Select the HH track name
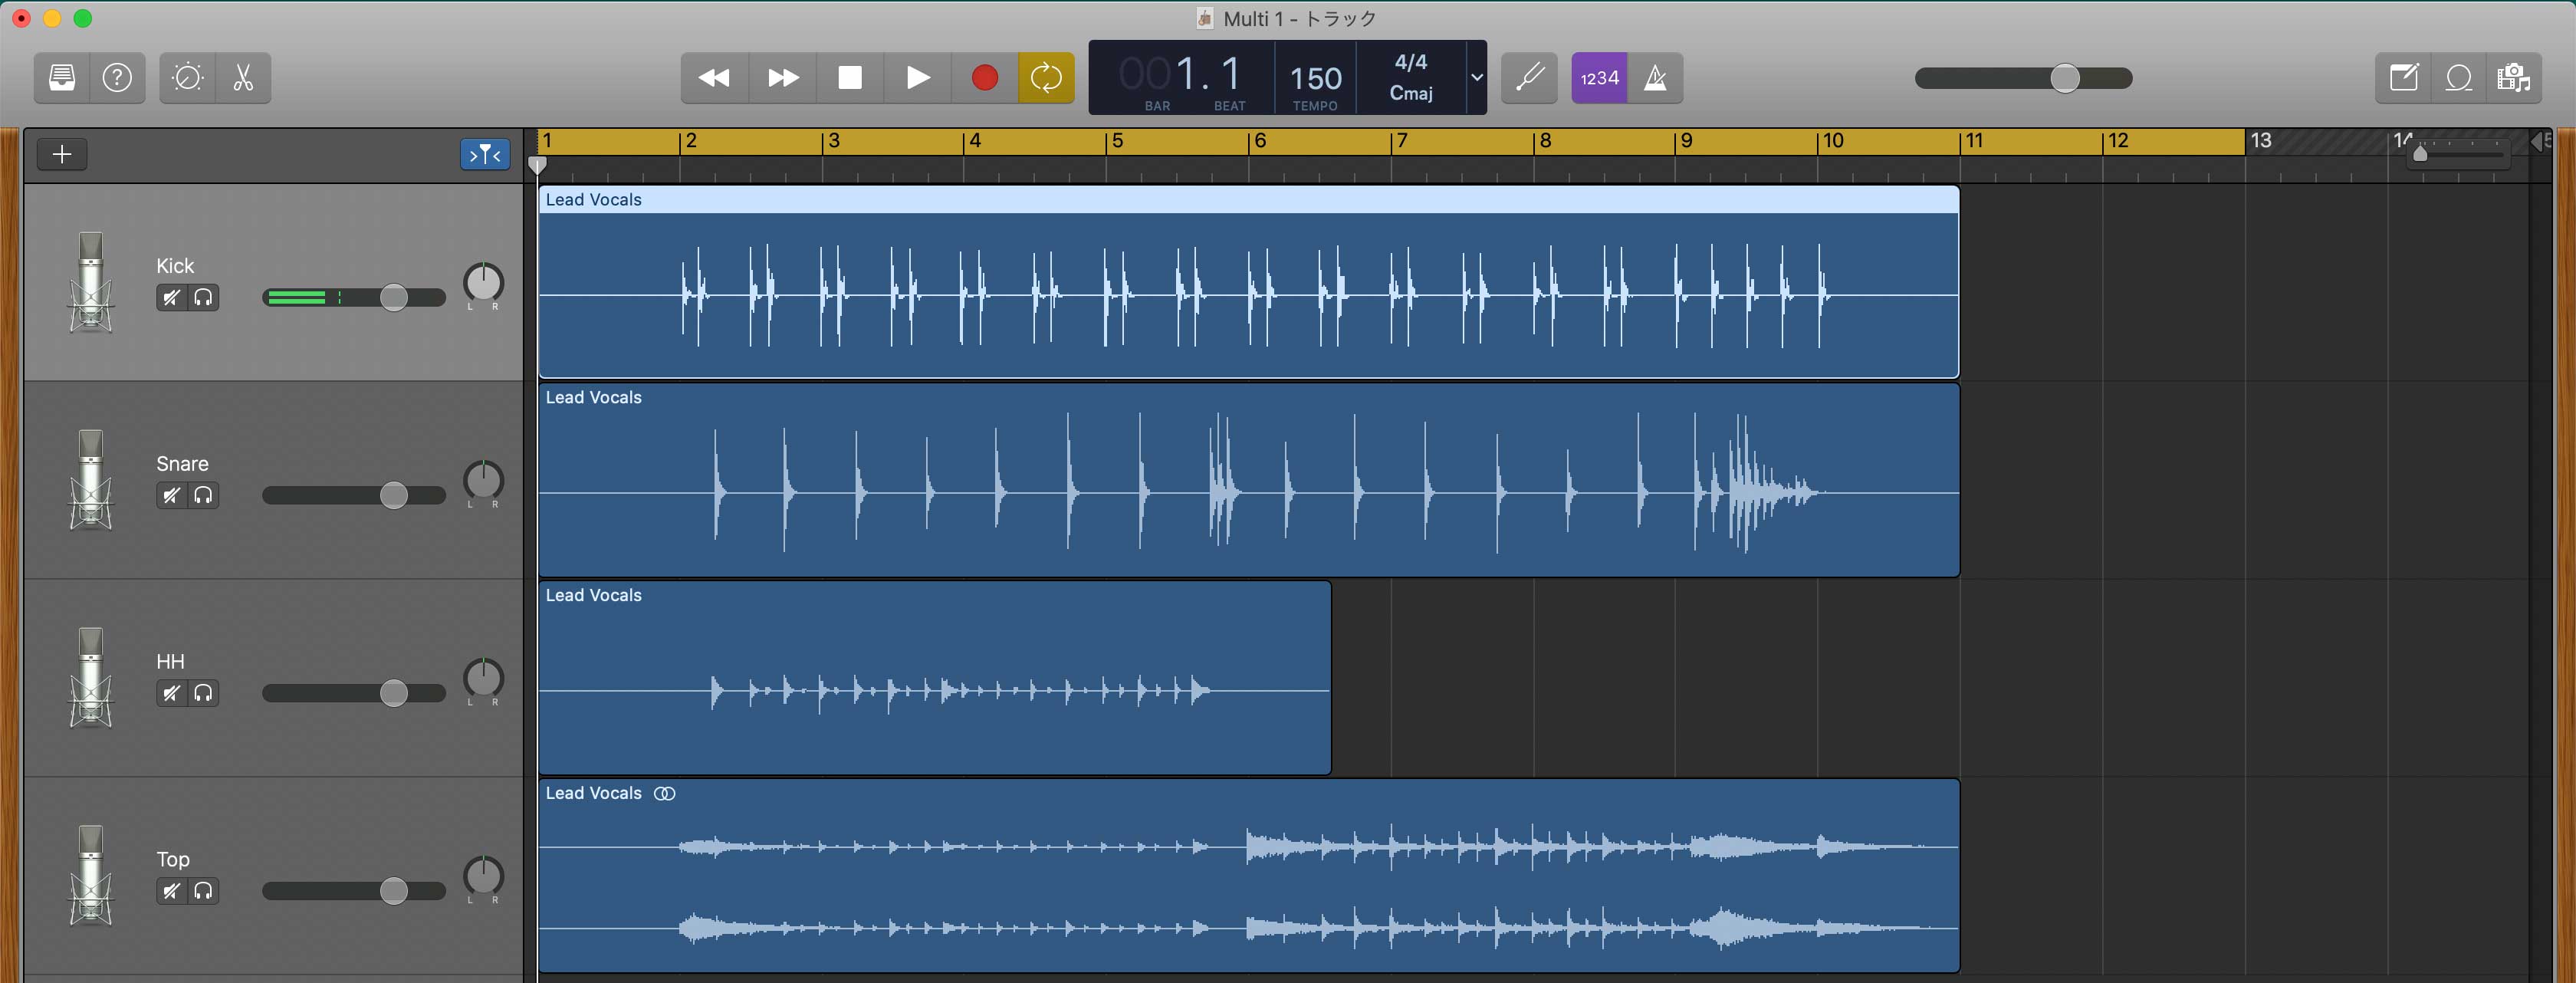The height and width of the screenshot is (983, 2576). tap(170, 662)
